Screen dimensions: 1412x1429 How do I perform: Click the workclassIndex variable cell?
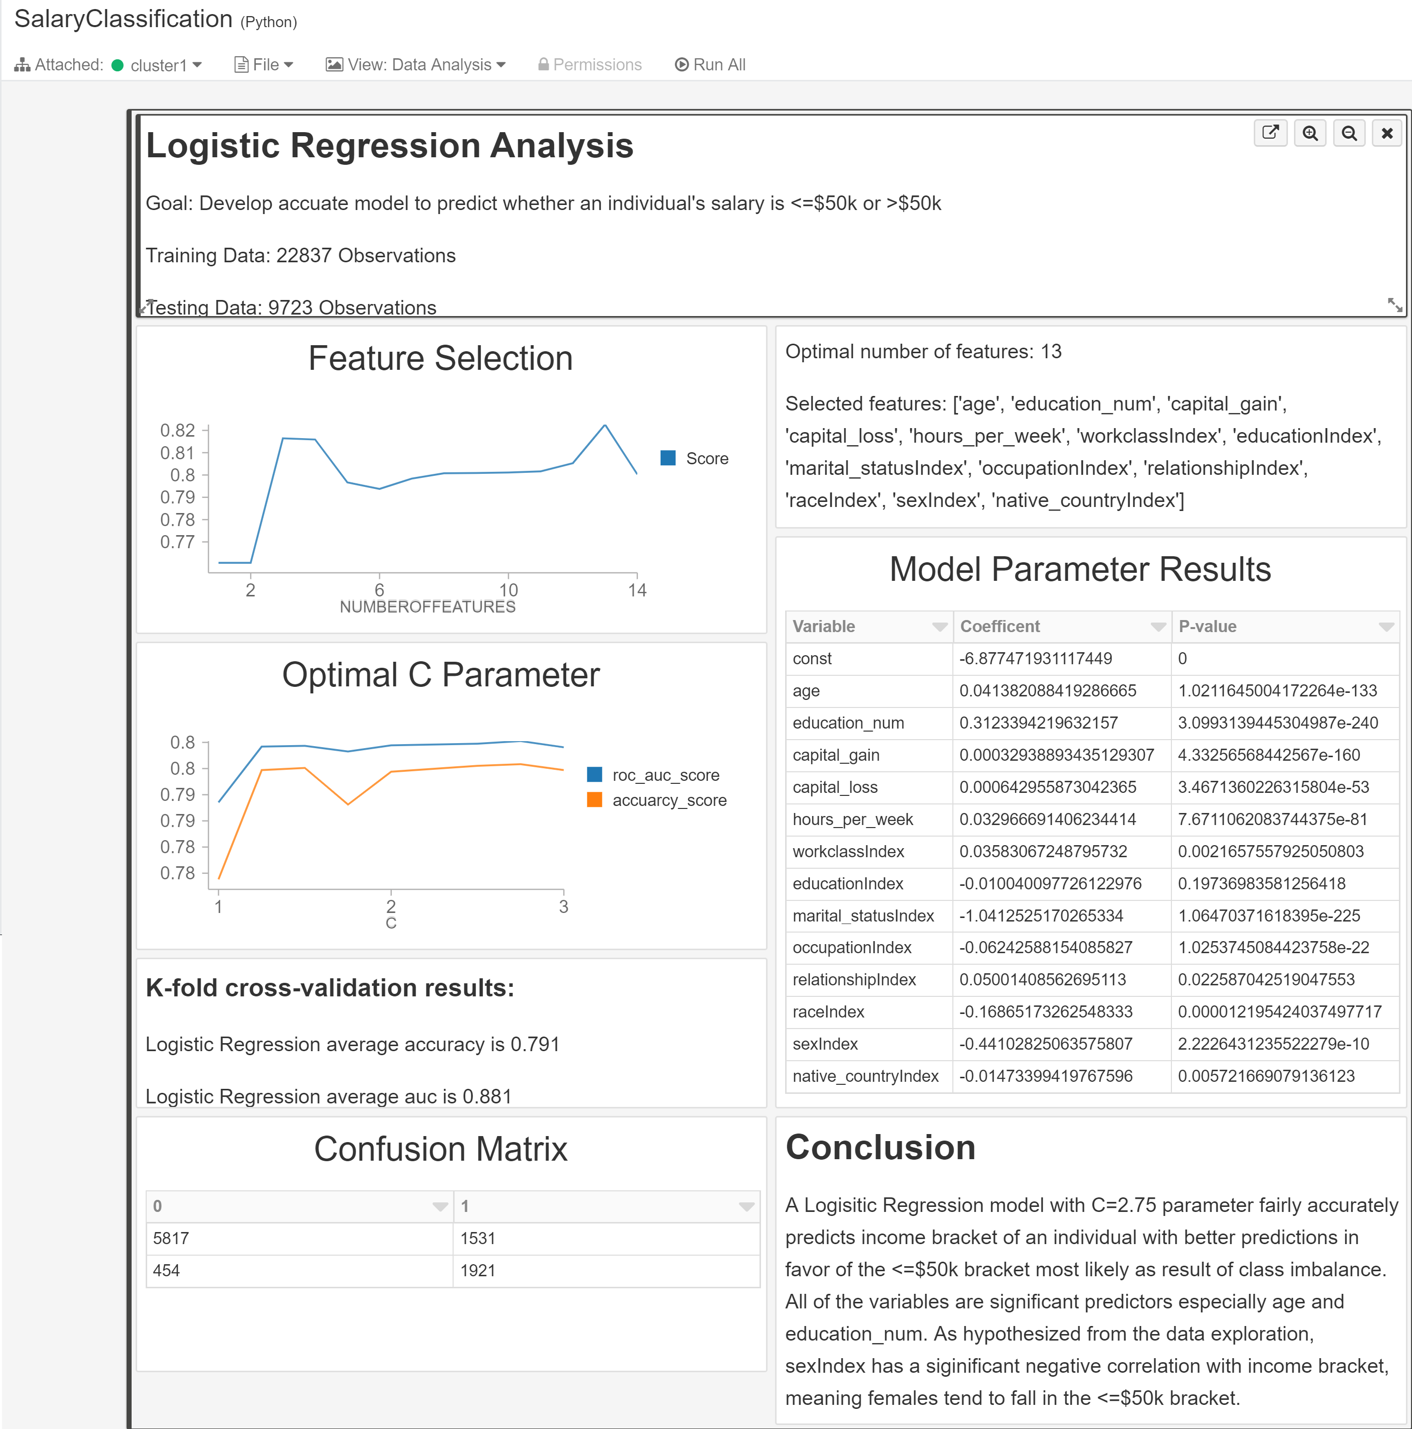pos(870,851)
